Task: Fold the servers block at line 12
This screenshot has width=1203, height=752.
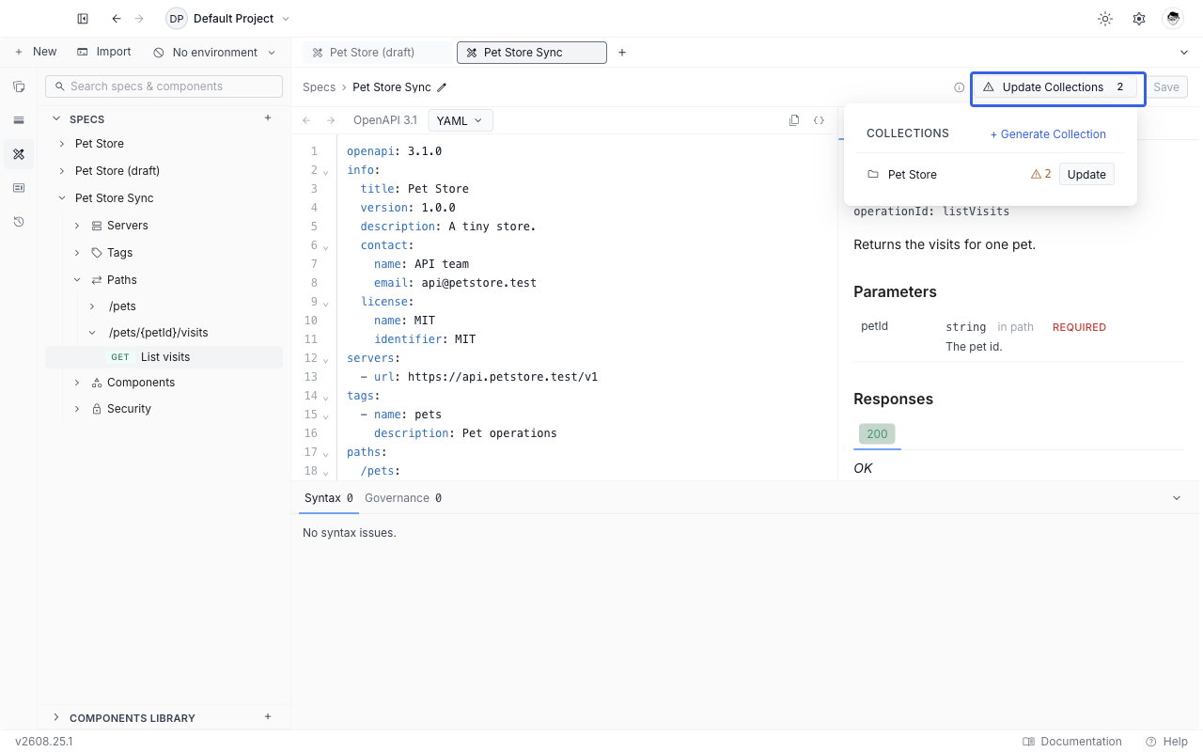Action: click(325, 359)
